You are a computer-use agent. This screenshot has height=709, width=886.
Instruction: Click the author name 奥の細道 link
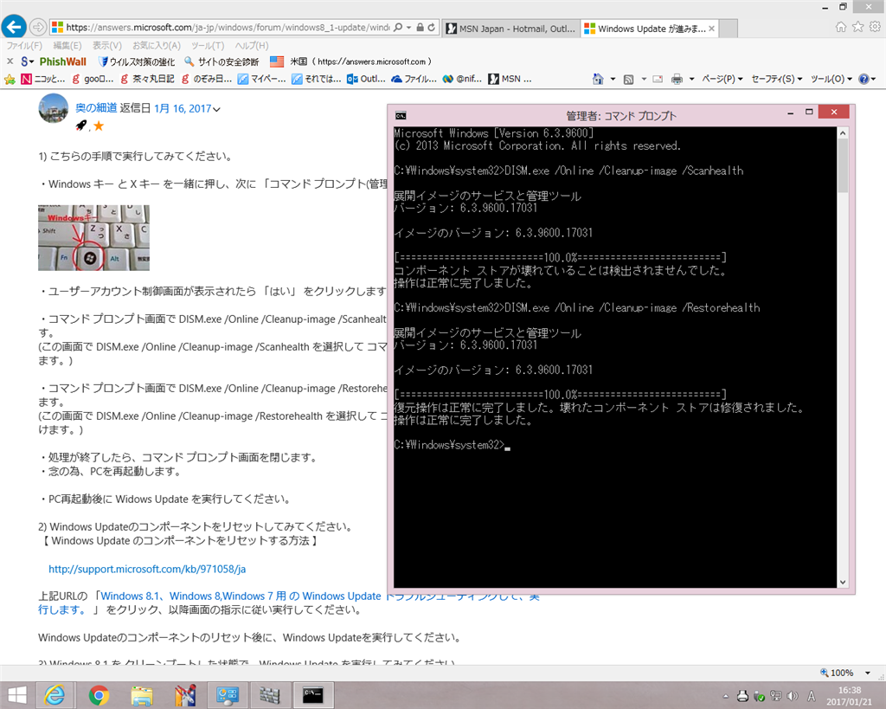coord(96,108)
